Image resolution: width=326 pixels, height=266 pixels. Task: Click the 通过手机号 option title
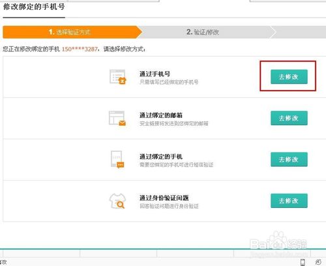155,74
